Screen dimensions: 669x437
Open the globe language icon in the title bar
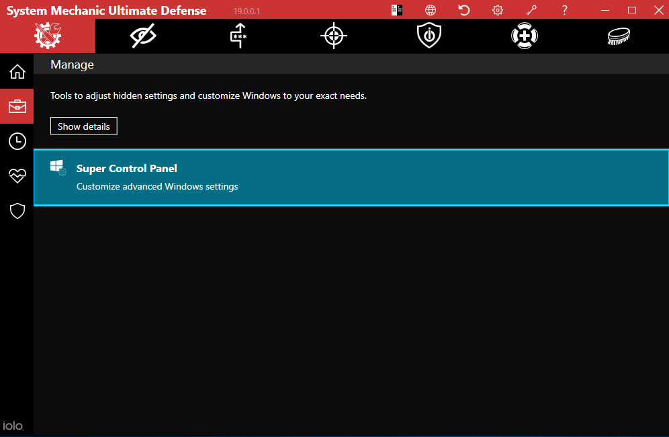(x=431, y=10)
